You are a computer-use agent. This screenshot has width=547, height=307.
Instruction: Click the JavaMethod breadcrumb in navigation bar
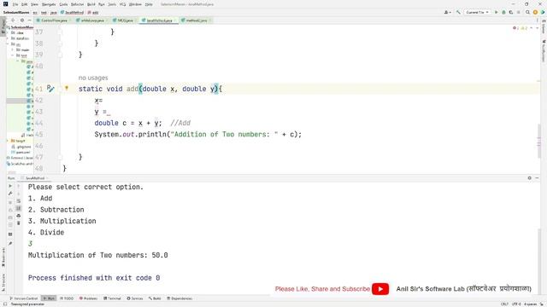[x=72, y=13]
